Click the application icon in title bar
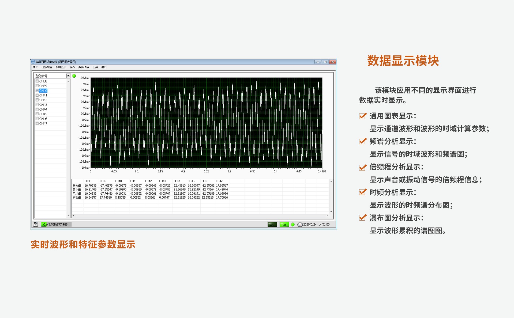 point(33,62)
